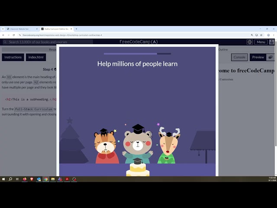The width and height of the screenshot is (277, 208).
Task: Click the tiger character illustration
Action: (106, 146)
